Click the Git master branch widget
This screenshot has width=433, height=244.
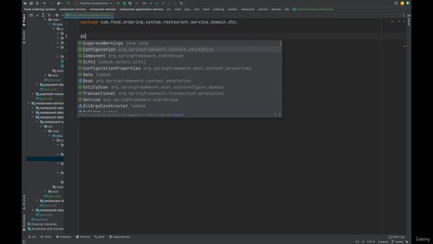pyautogui.click(x=397, y=242)
